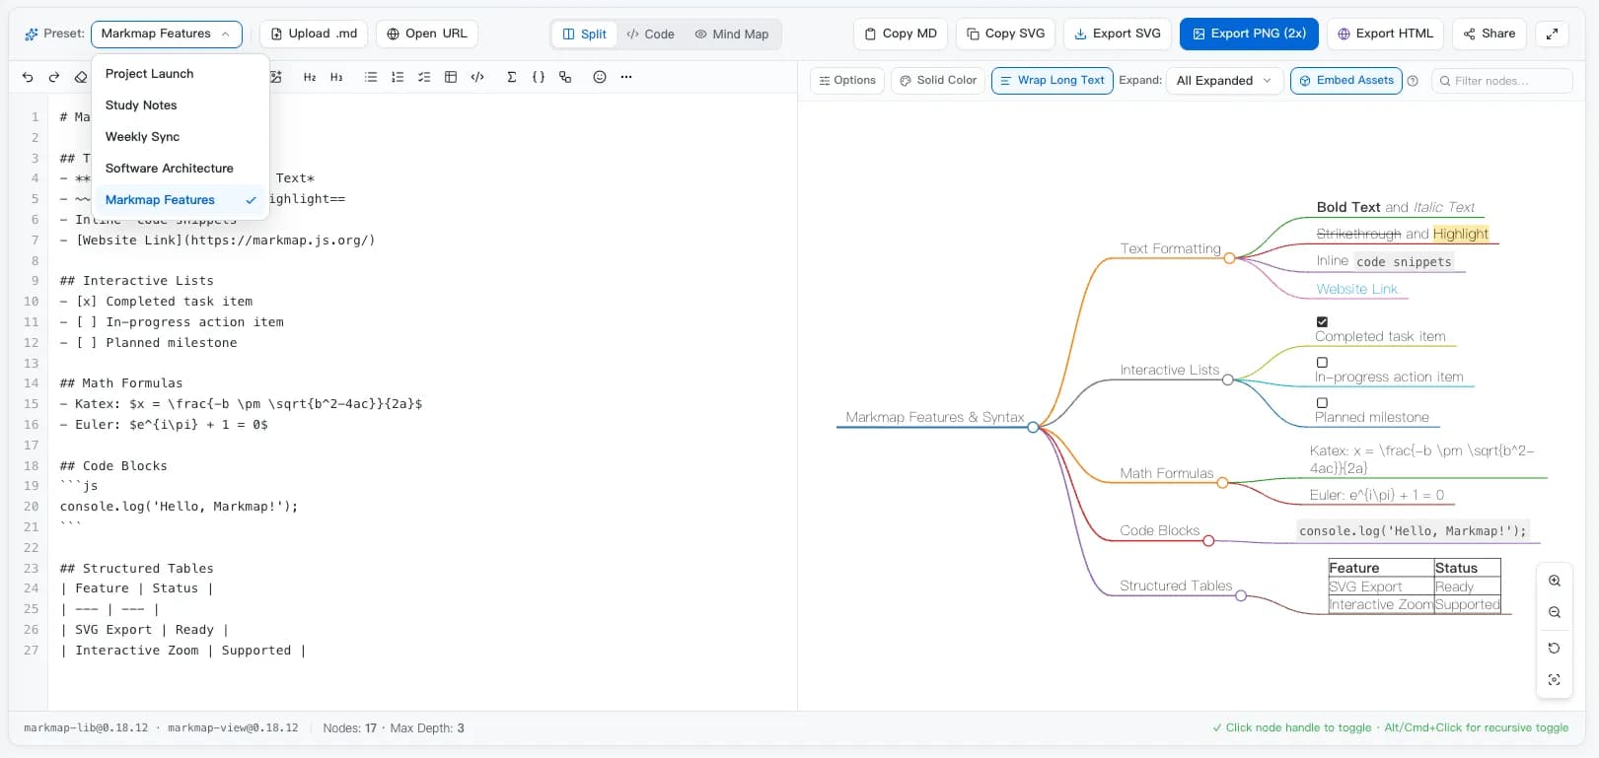
Task: Toggle the Wrap Long Text option
Action: [x=1052, y=81]
